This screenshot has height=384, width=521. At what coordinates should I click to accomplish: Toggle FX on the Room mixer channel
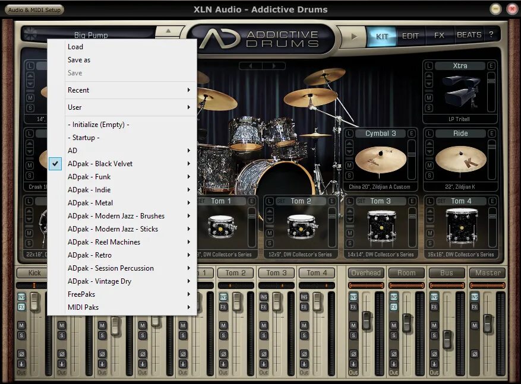394,307
